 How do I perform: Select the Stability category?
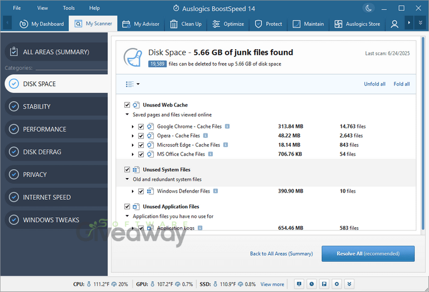tap(56, 107)
